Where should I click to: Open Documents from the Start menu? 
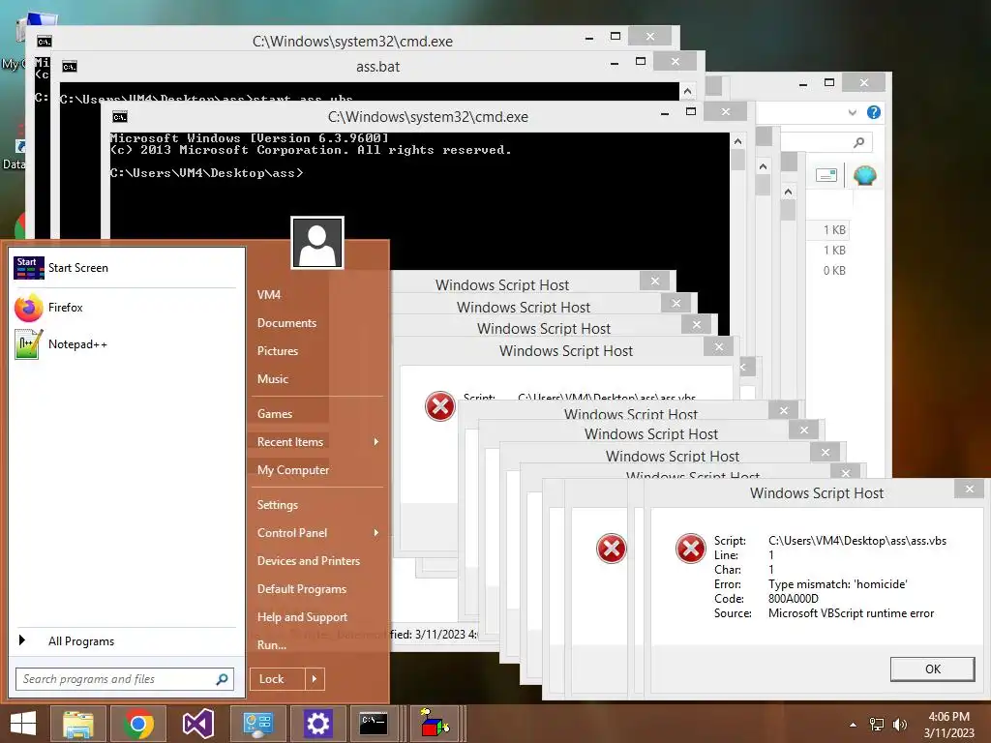(286, 323)
